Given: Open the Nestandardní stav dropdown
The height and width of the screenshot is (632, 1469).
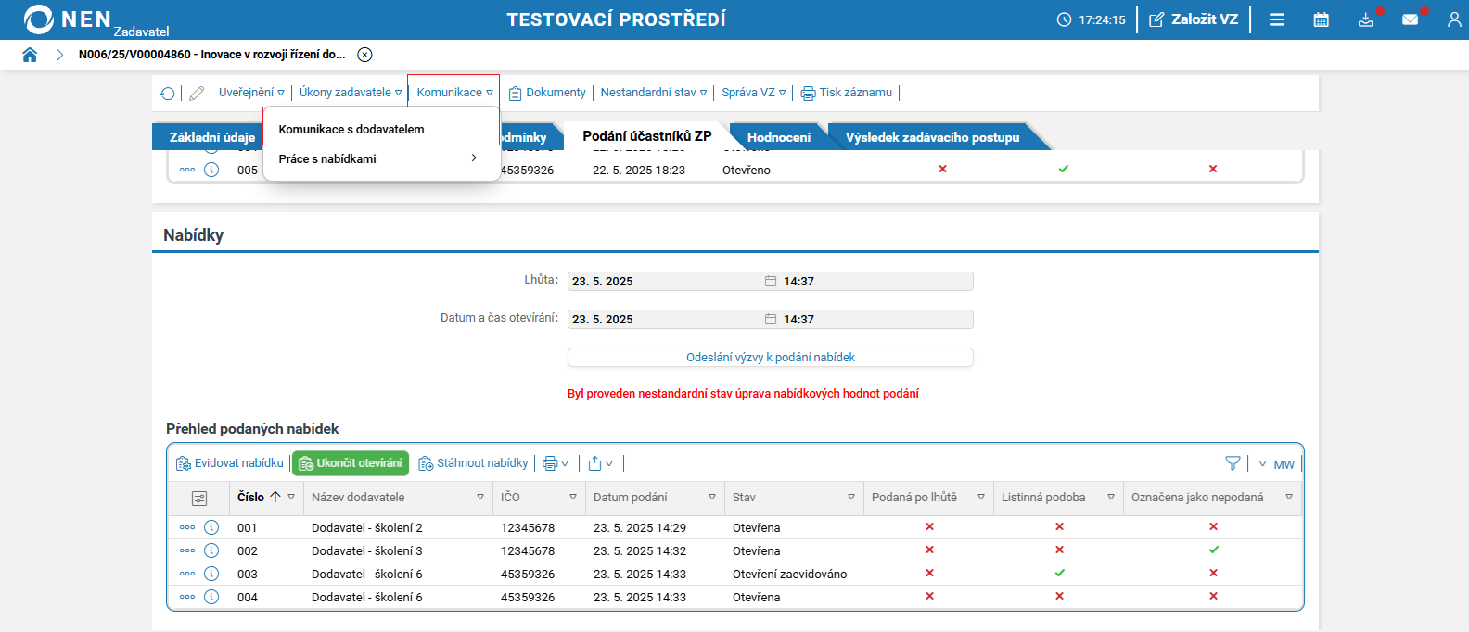Looking at the screenshot, I should pos(654,93).
